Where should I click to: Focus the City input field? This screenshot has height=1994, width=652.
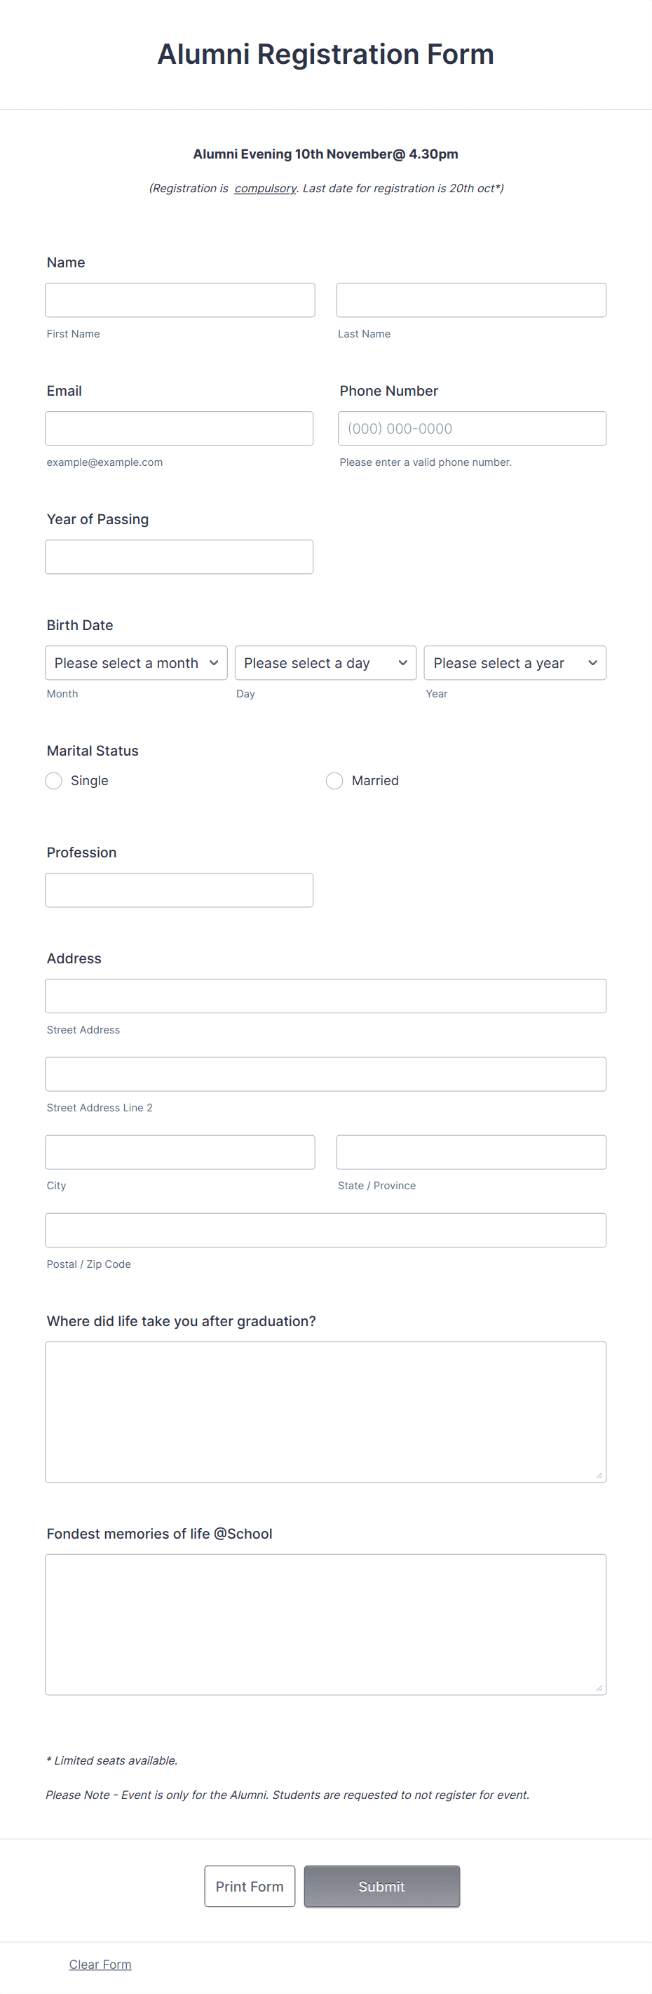[x=179, y=1152]
